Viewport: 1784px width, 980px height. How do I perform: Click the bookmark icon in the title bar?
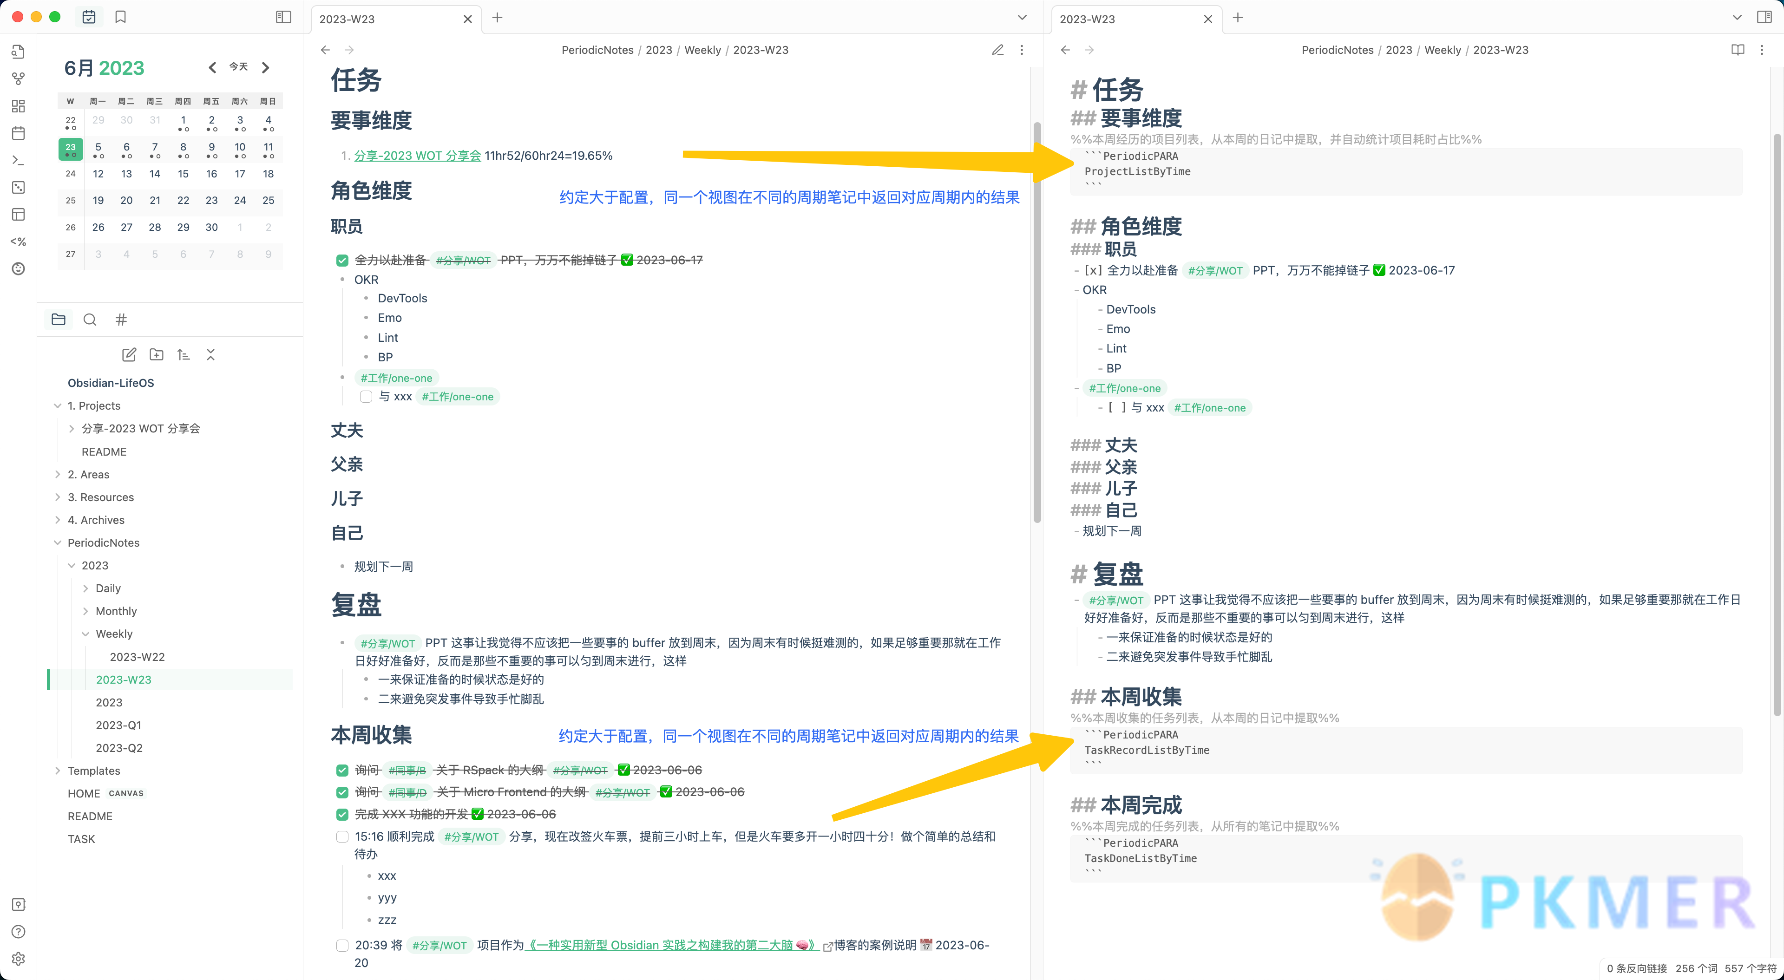pos(120,17)
